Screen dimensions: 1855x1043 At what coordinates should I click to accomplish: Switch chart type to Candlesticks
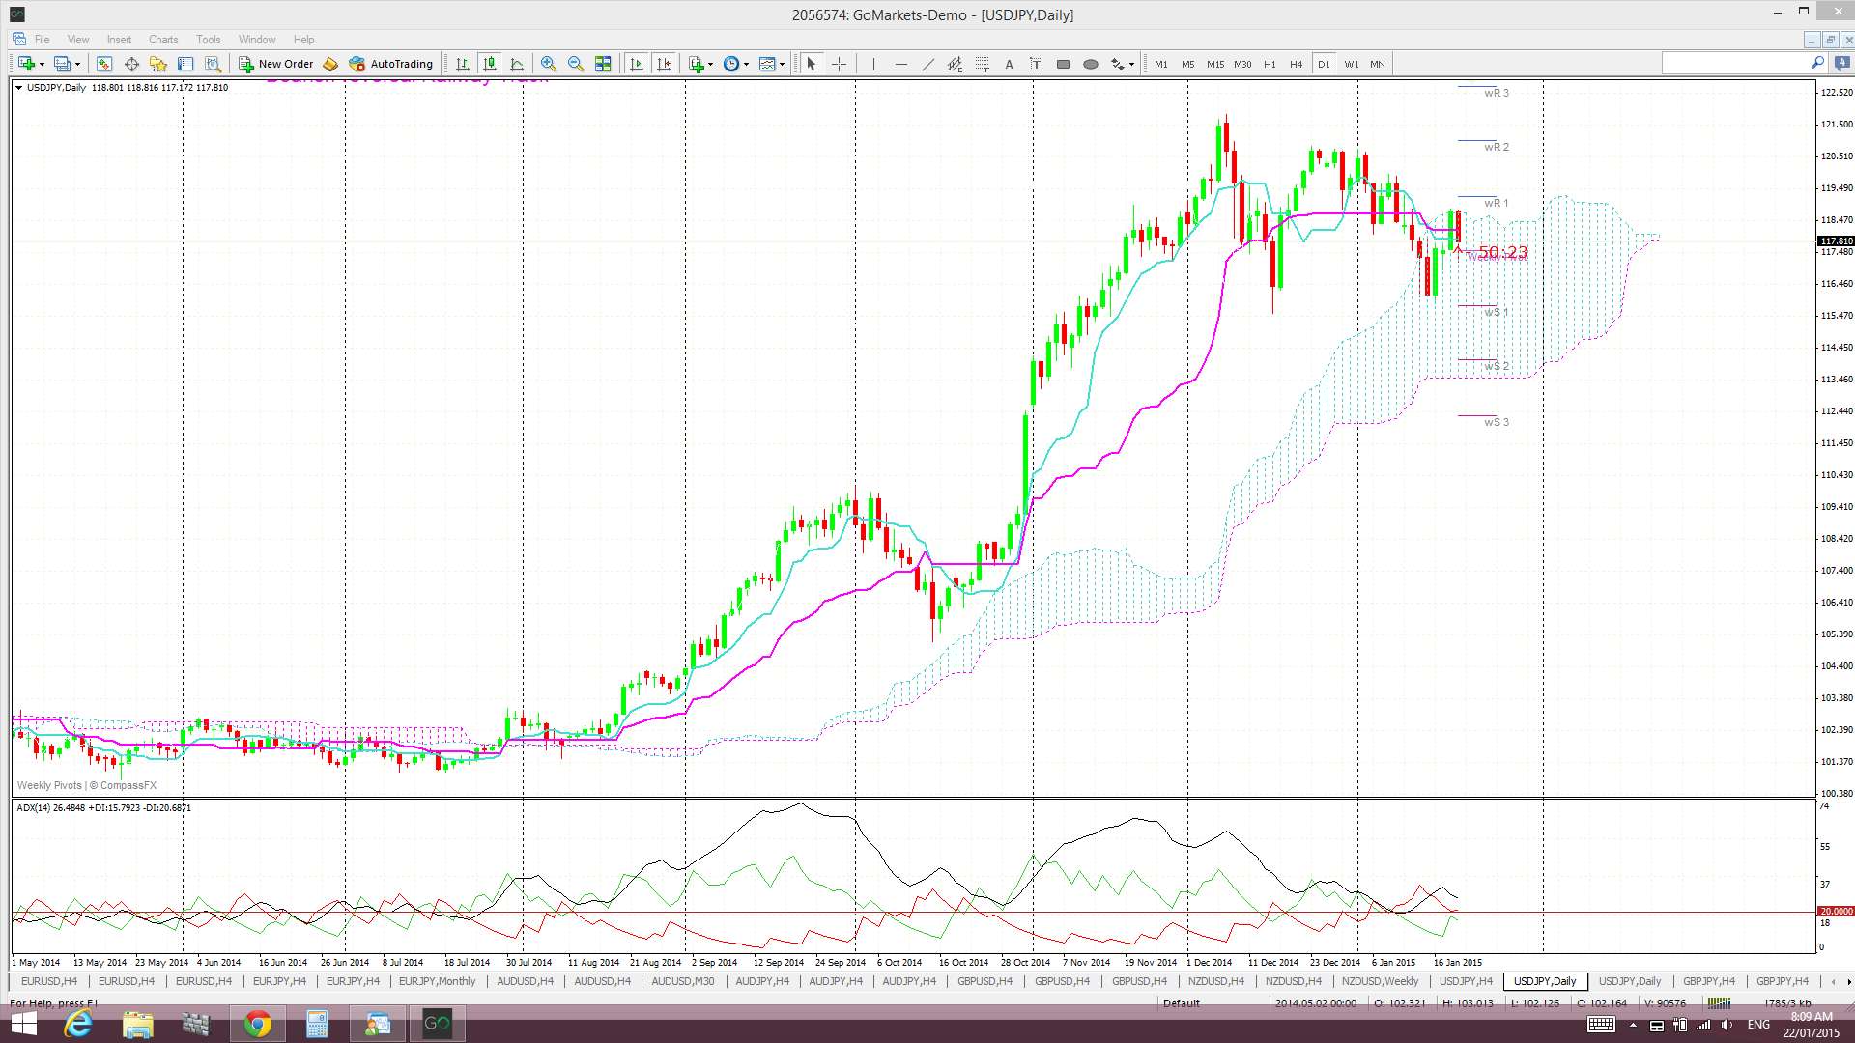click(490, 64)
